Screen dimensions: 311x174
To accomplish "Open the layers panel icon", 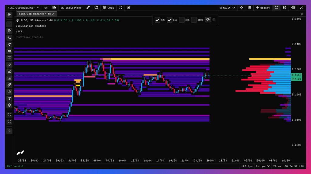I will coord(9,105).
